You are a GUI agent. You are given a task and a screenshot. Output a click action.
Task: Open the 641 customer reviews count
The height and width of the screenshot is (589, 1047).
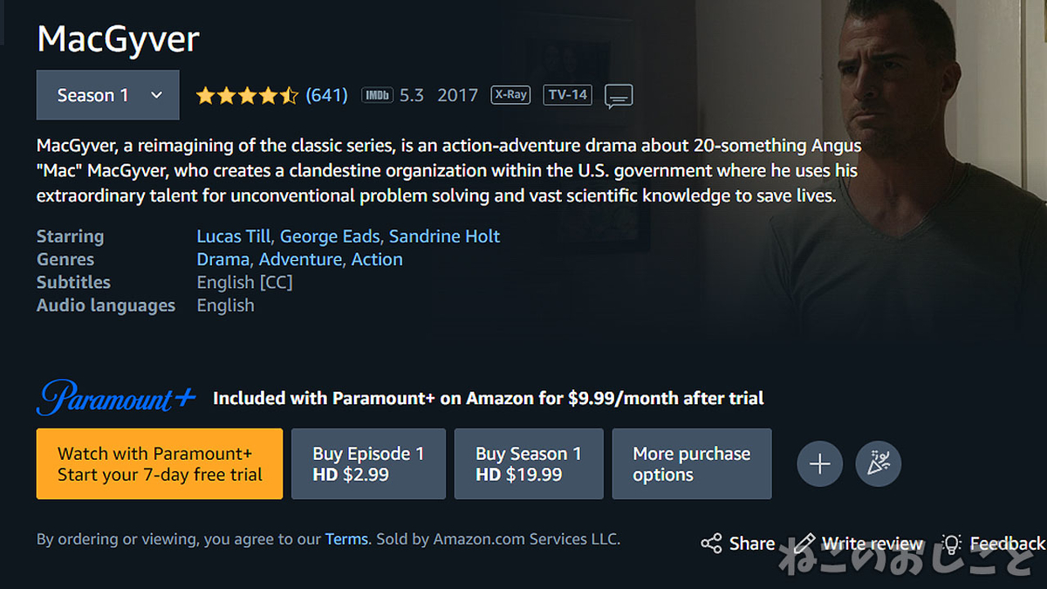(327, 95)
